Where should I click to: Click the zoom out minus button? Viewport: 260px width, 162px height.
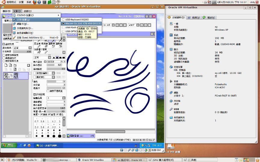(x=117, y=25)
